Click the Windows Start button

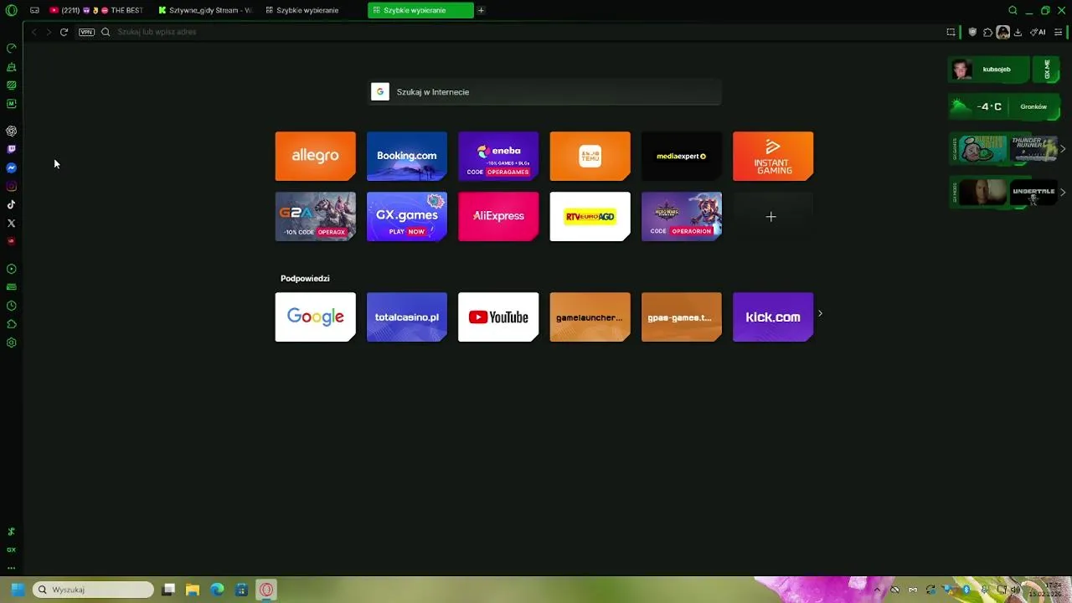(18, 590)
